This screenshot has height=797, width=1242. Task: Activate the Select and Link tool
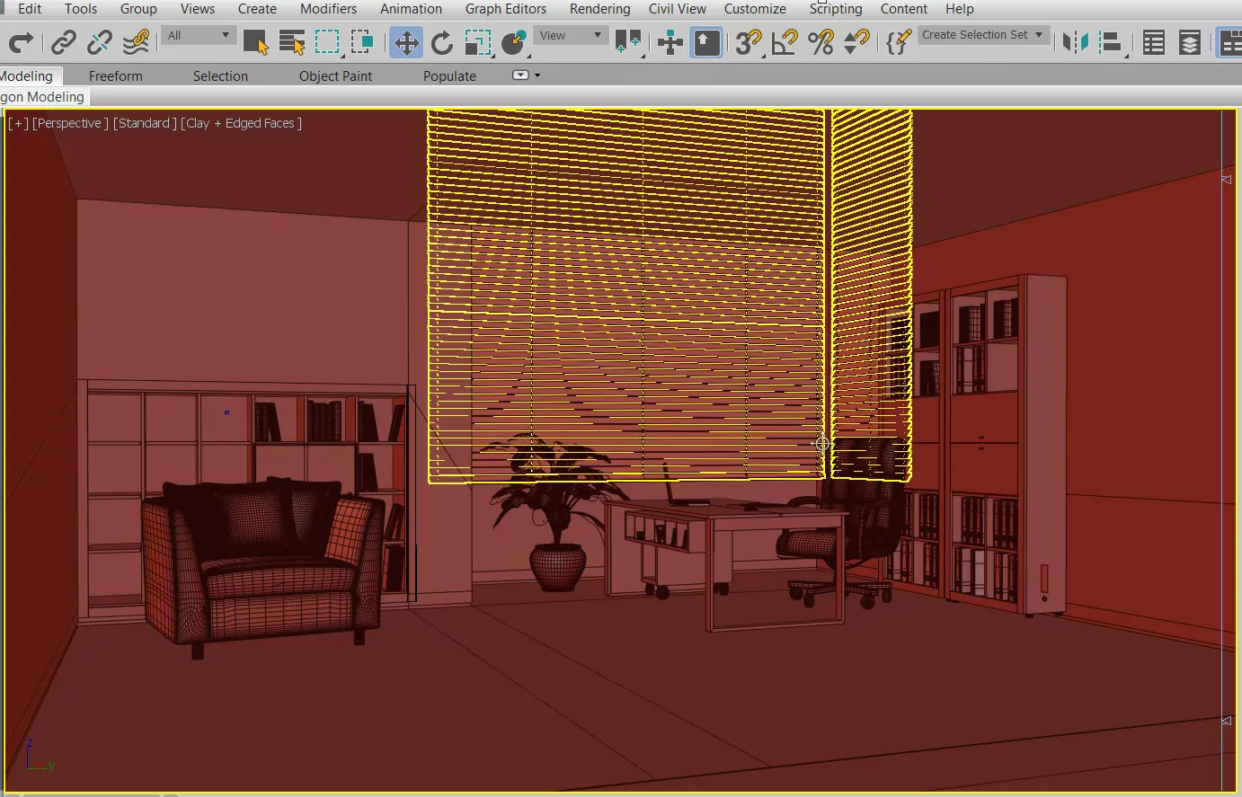coord(63,42)
